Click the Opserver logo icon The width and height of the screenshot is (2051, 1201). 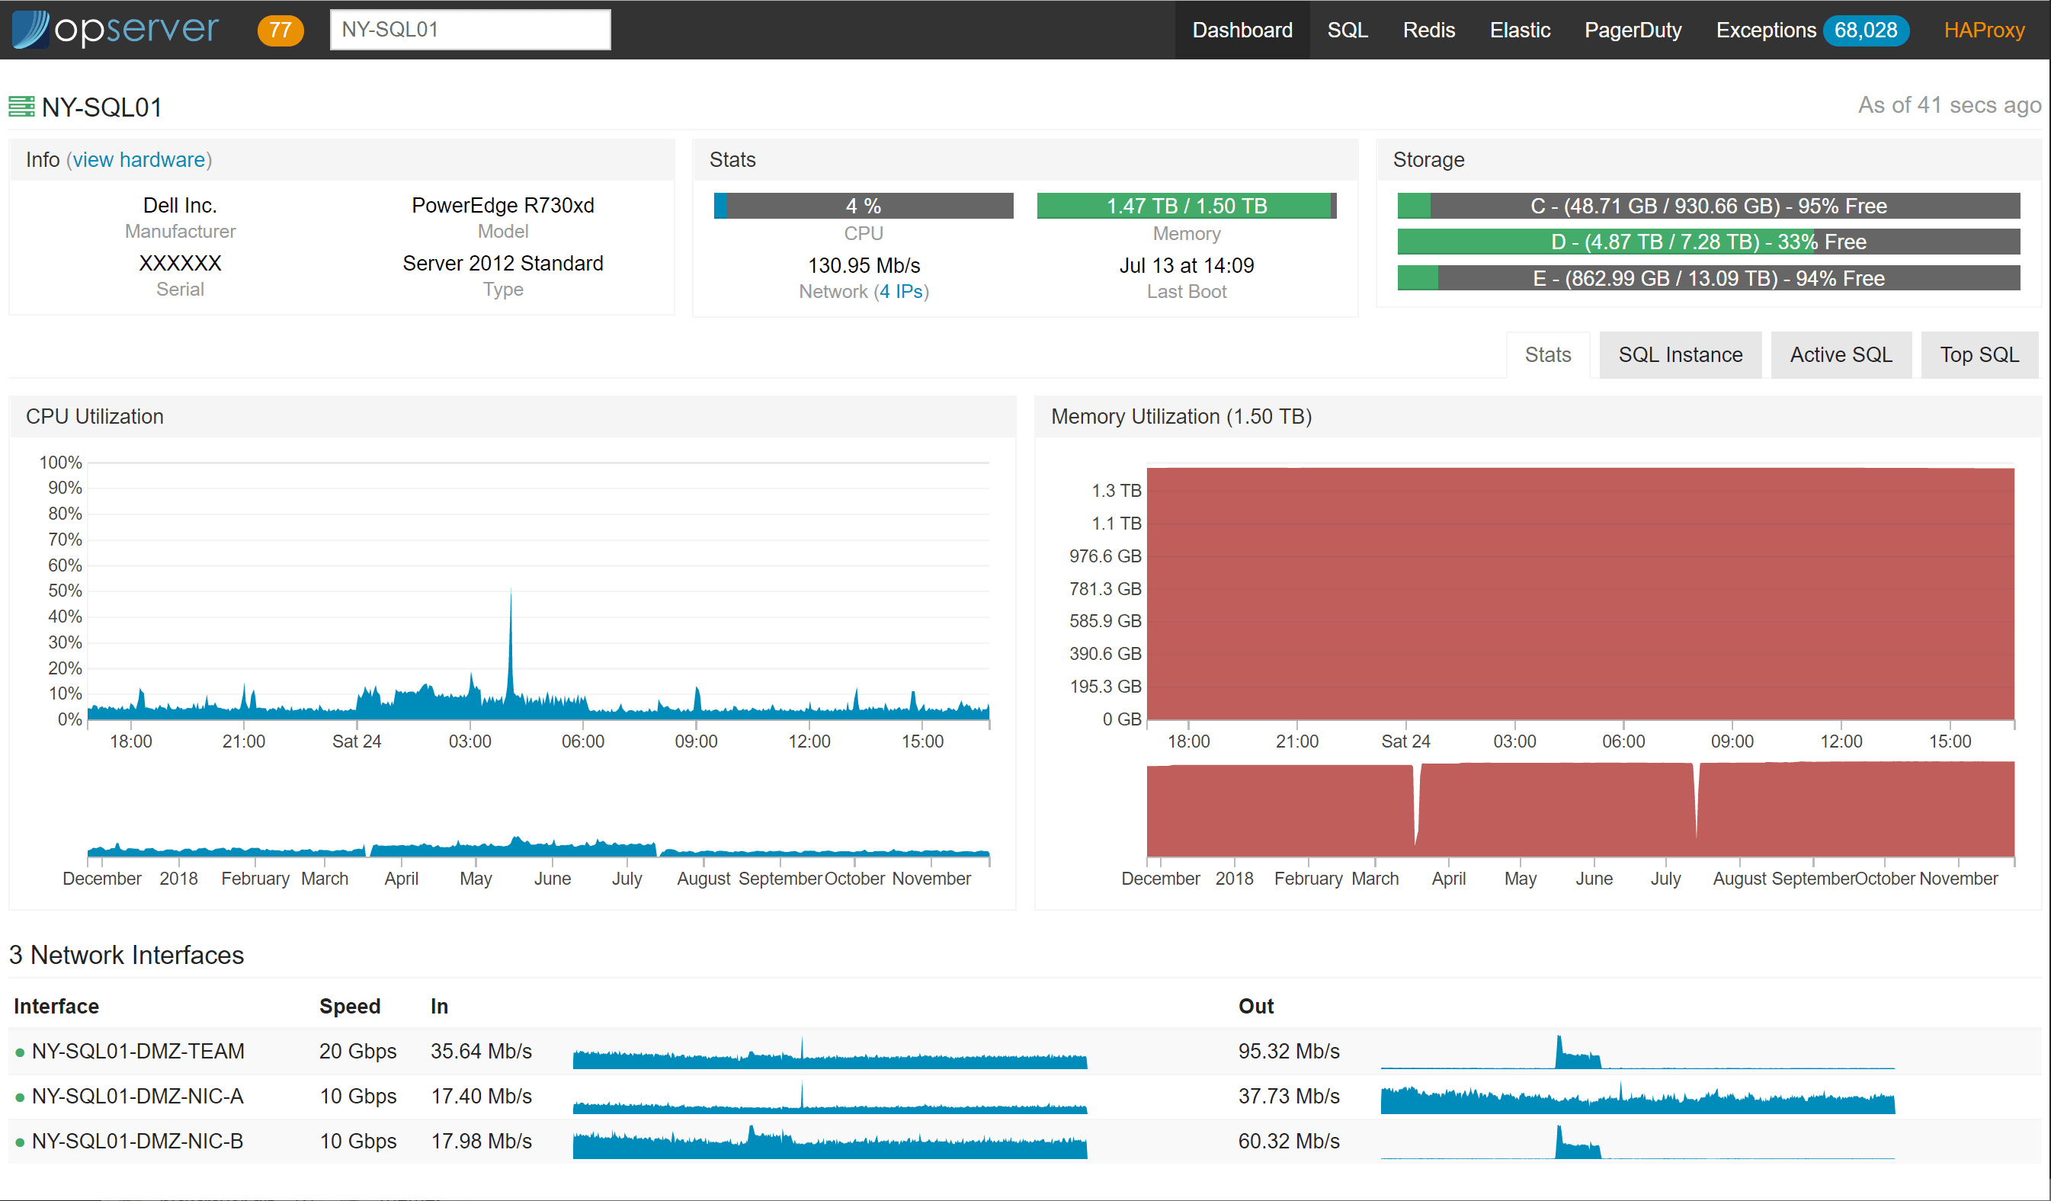click(31, 29)
